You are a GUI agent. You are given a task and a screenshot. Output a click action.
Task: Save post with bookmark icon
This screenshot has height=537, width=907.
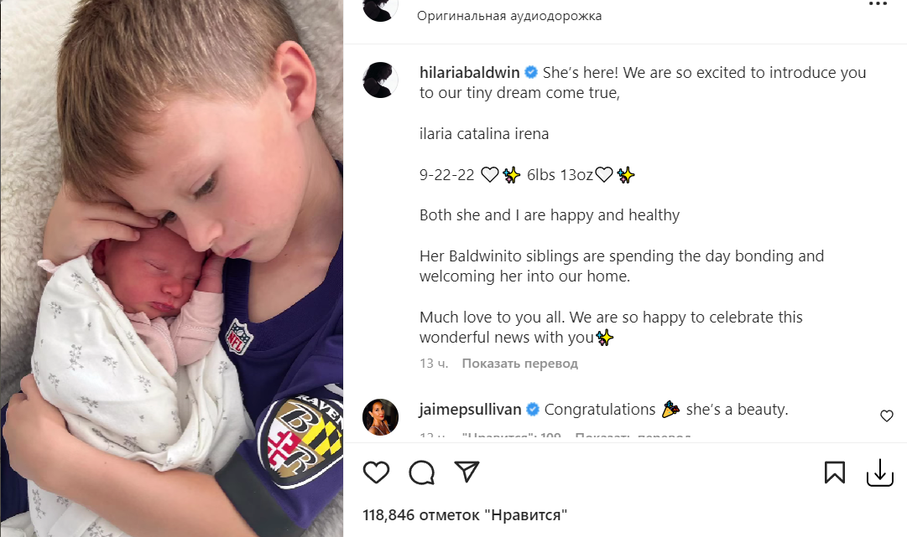(x=834, y=472)
